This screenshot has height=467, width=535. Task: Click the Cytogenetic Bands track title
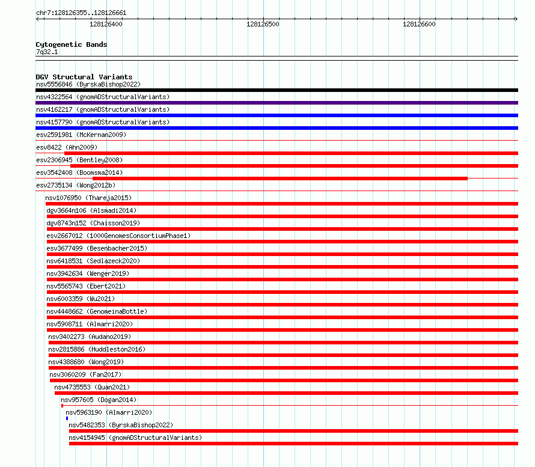click(72, 44)
